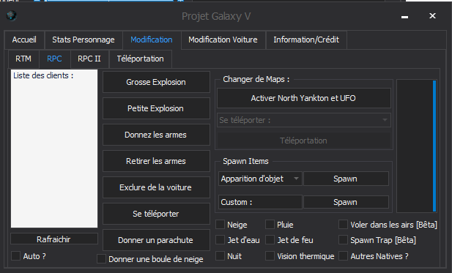452x273 pixels.
Task: Enable the Nuit checkbox
Action: [221, 255]
